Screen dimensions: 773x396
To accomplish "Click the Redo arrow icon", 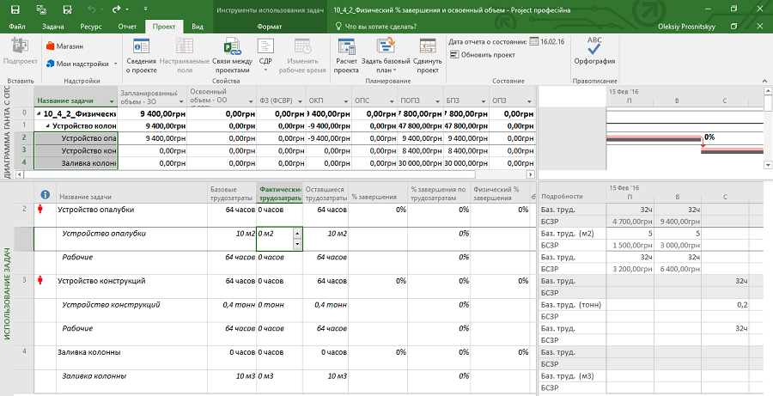I will (x=116, y=9).
